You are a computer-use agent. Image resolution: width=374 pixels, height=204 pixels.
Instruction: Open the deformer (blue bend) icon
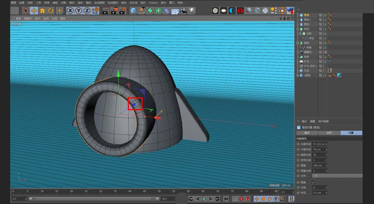167,11
